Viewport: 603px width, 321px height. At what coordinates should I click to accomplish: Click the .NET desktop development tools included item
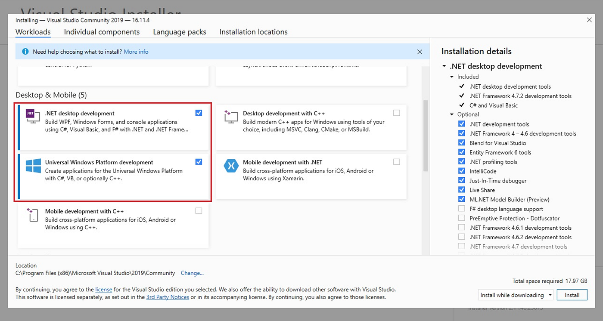click(x=510, y=86)
